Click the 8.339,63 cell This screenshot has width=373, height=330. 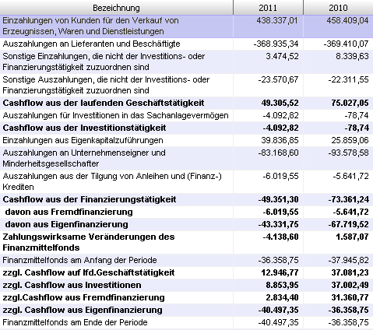pyautogui.click(x=339, y=61)
